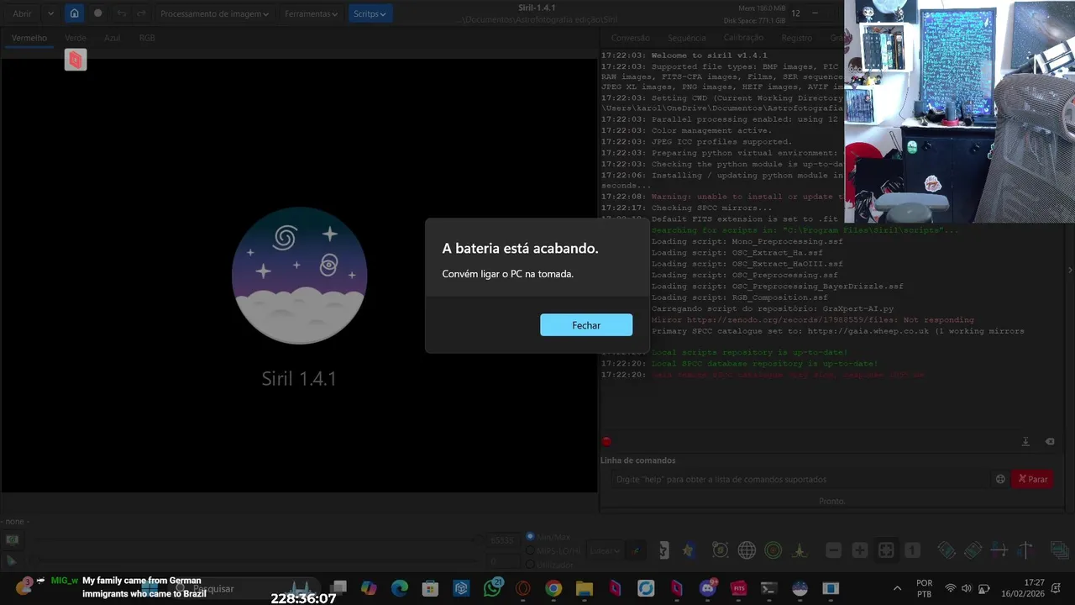Switch to the RGB tab

(x=147, y=38)
